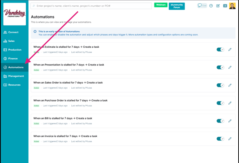Open the Chat bubble button
239x163 pixels.
click(x=202, y=6)
